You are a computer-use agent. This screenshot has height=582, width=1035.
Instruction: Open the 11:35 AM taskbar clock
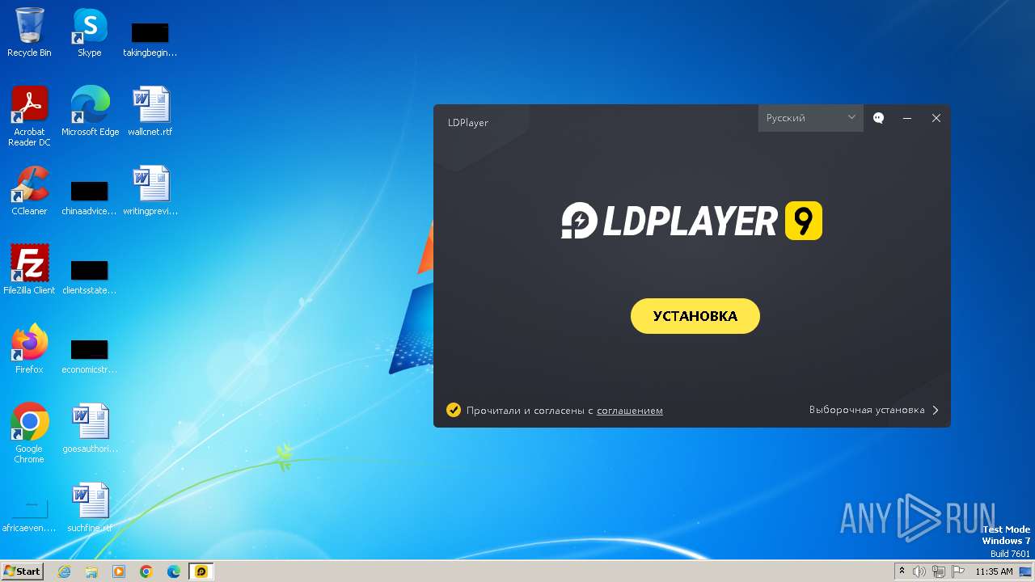click(994, 571)
